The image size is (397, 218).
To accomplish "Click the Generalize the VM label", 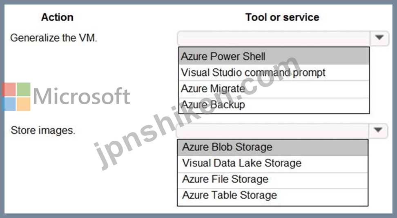I will [x=54, y=38].
